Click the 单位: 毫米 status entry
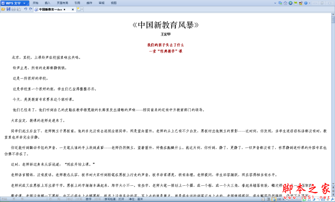The width and height of the screenshot is (335, 202). tap(136, 199)
